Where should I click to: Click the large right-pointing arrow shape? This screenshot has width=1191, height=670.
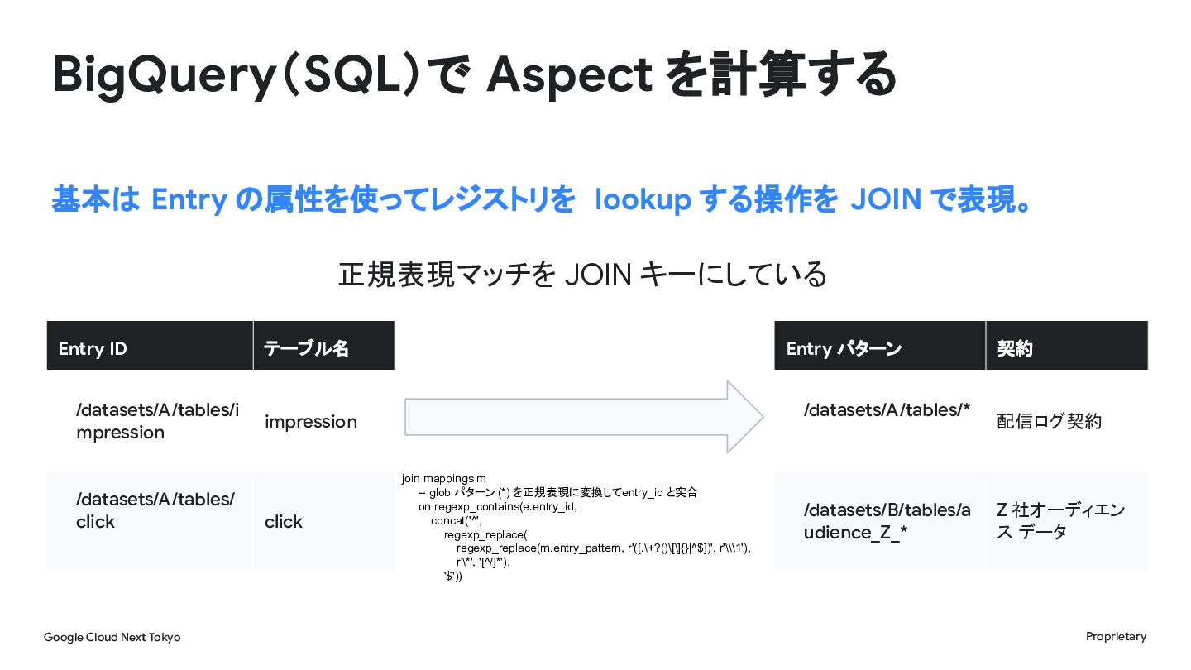(x=584, y=417)
